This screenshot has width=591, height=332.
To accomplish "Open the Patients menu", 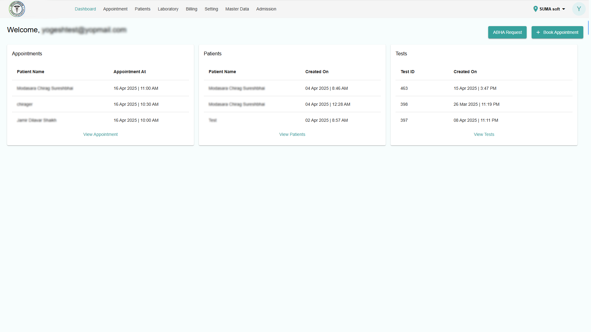I will pyautogui.click(x=143, y=9).
